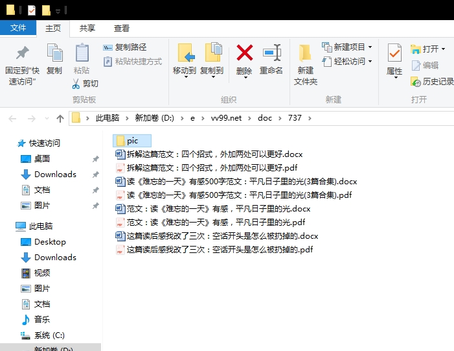
Task: Click the Paste clipboard icon
Action: tap(82, 53)
